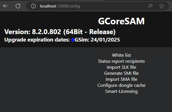
Task: Click the blue dot indicator before GSim
Action: (x=73, y=40)
